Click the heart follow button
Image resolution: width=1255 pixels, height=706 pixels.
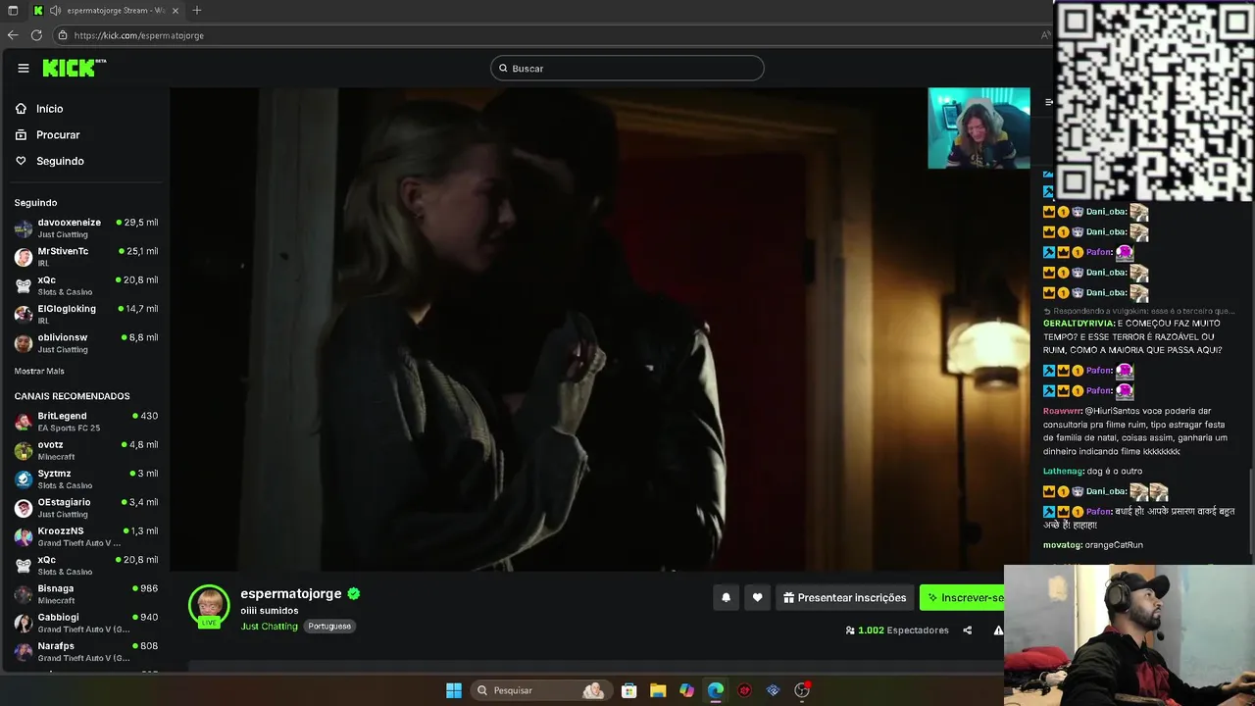coord(757,597)
